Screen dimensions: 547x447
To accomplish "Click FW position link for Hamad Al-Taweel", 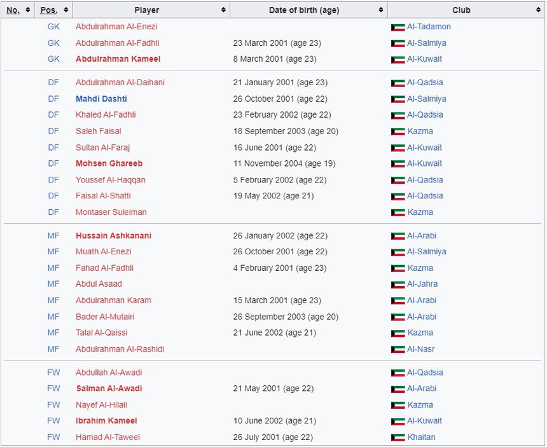I will point(53,437).
